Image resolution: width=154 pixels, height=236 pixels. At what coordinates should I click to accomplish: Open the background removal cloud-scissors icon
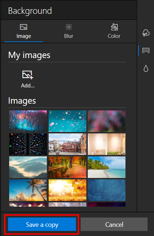point(146,33)
